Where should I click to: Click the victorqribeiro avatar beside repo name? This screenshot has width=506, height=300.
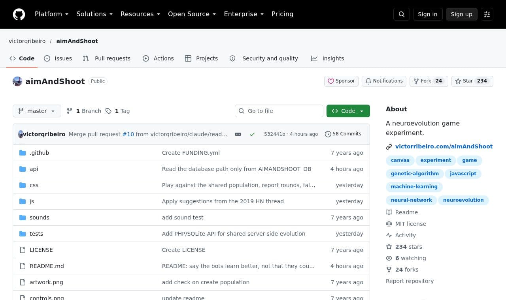[x=17, y=81]
